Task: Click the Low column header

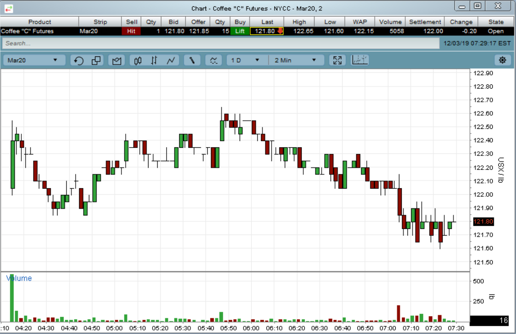Action: pos(330,22)
